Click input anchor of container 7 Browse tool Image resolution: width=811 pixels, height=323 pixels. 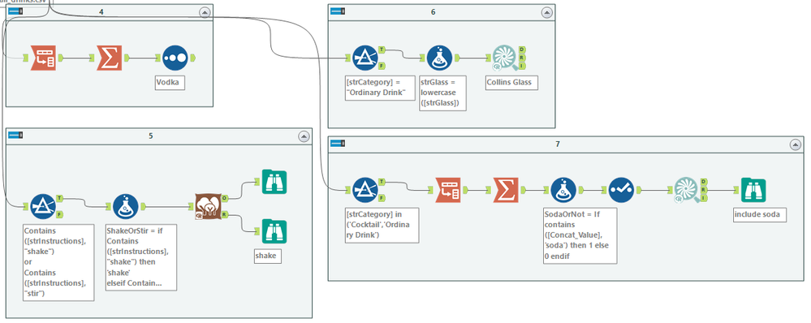point(736,190)
